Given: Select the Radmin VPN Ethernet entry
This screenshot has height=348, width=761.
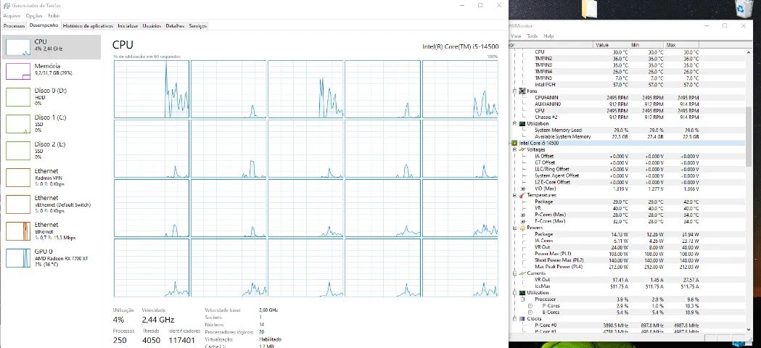Looking at the screenshot, I should (52, 177).
